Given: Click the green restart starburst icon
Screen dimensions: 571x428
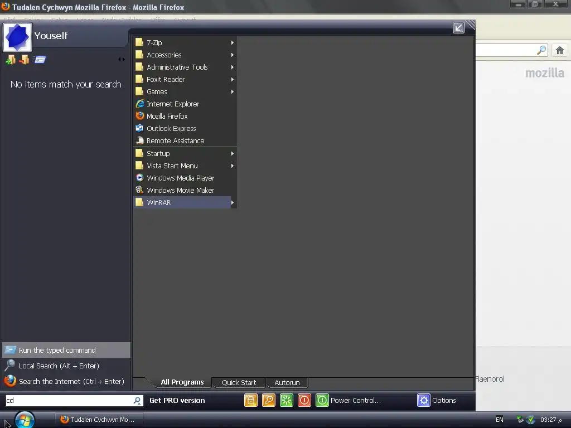Looking at the screenshot, I should tap(287, 400).
